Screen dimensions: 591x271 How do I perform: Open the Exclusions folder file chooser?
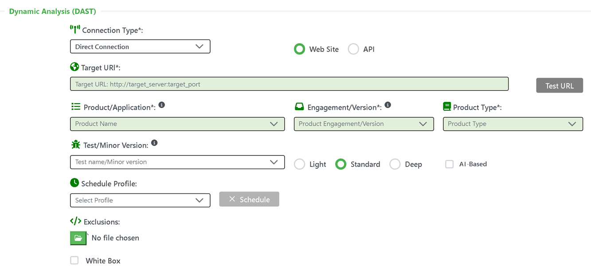click(78, 238)
